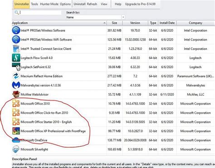Click the Intel Trusted Connect Service Client icon
The image size is (215, 168).
coord(16,49)
